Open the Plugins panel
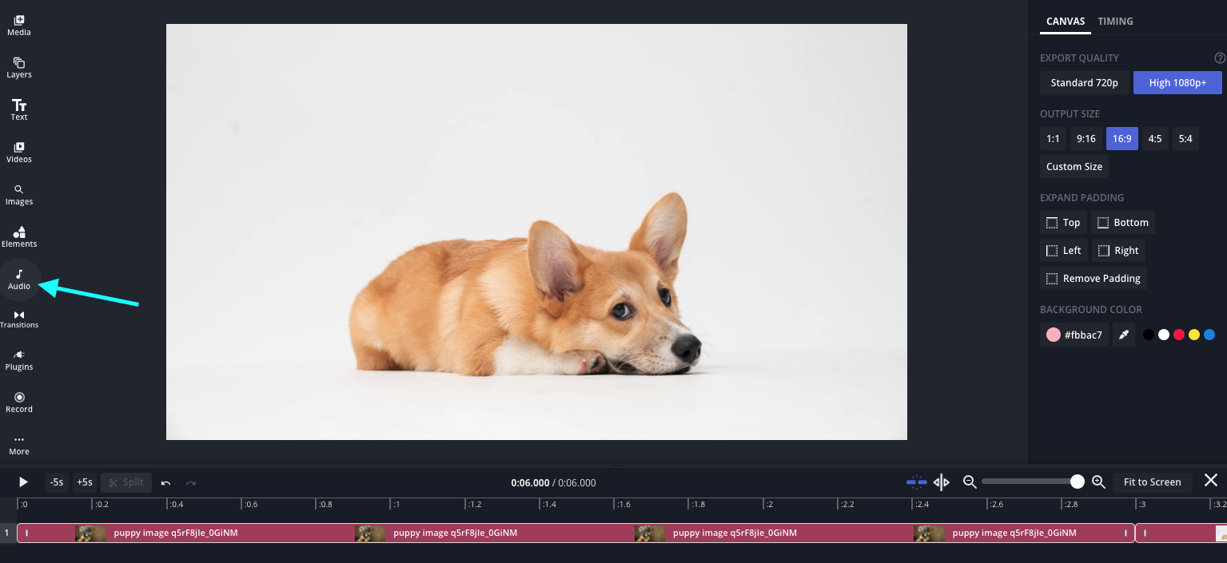Viewport: 1227px width, 563px height. coord(19,359)
